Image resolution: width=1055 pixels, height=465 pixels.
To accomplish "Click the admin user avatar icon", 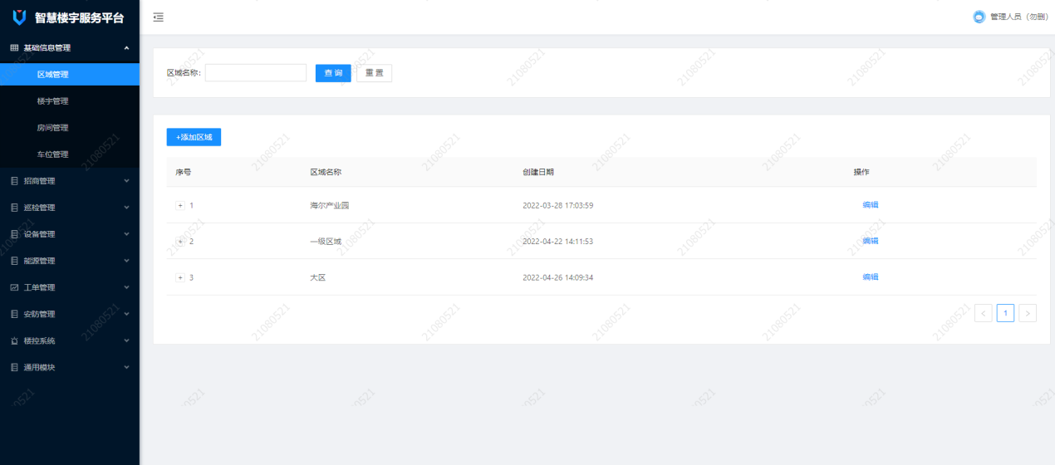I will (979, 17).
